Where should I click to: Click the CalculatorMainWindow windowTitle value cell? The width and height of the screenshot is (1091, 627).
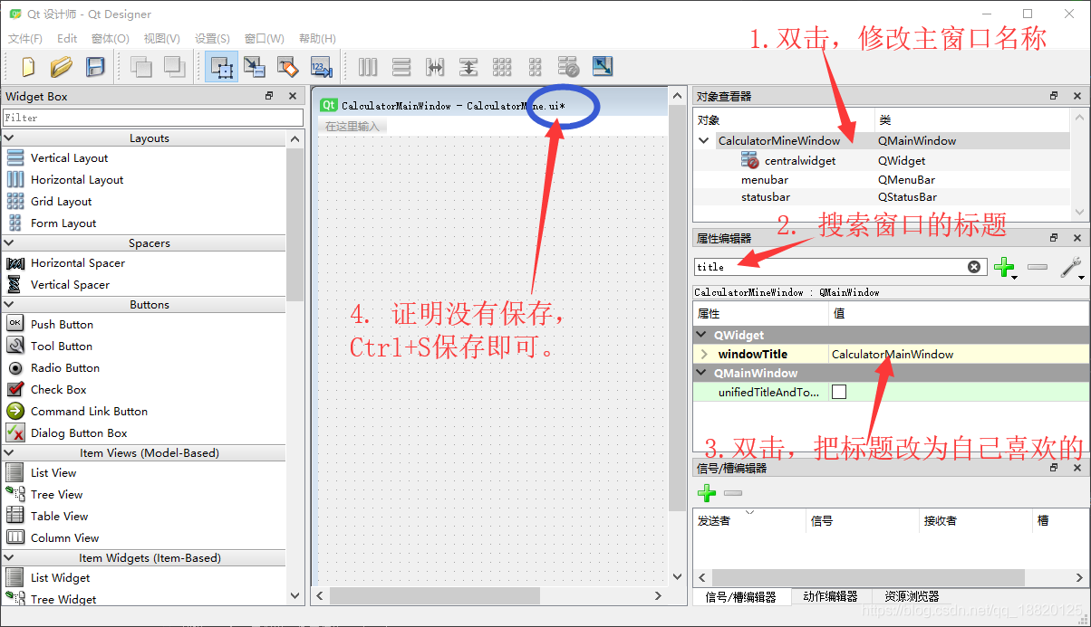click(x=959, y=355)
